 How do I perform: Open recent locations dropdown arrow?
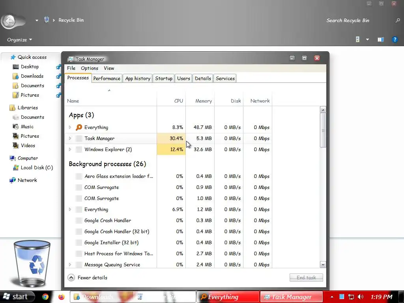click(x=37, y=21)
